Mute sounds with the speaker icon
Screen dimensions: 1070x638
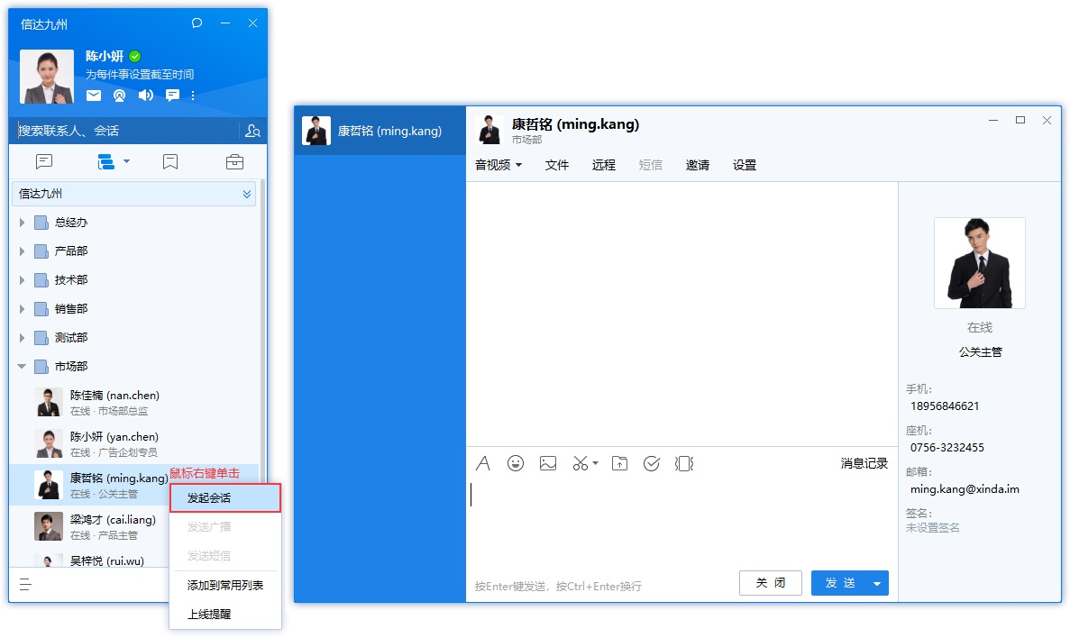(x=146, y=95)
